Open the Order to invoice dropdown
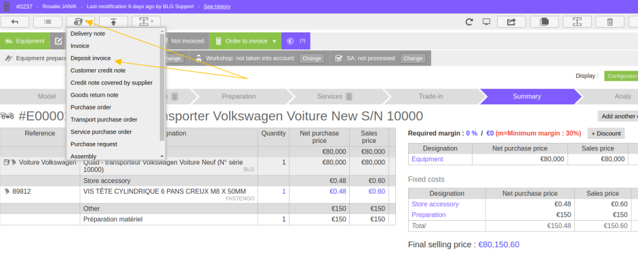 [x=245, y=41]
